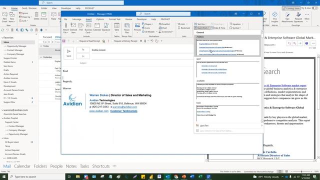Insert SmartArt graphic

point(164,24)
